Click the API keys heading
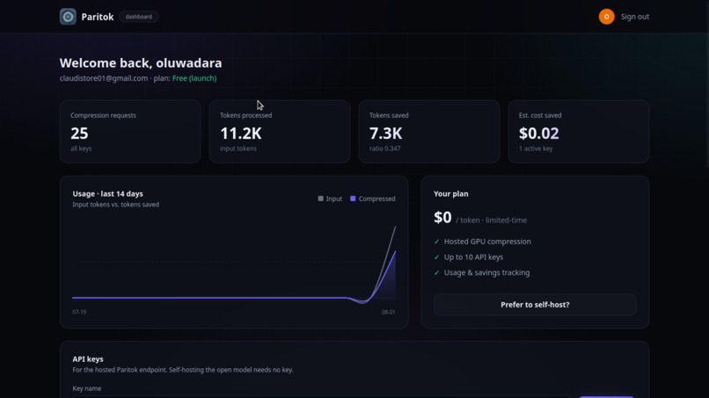709x398 pixels. (x=88, y=359)
